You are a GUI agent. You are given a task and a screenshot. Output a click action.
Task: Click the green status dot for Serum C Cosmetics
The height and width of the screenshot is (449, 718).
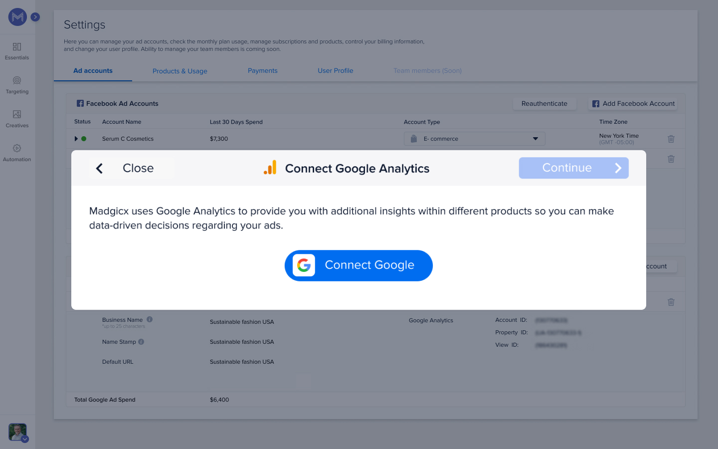pos(84,139)
